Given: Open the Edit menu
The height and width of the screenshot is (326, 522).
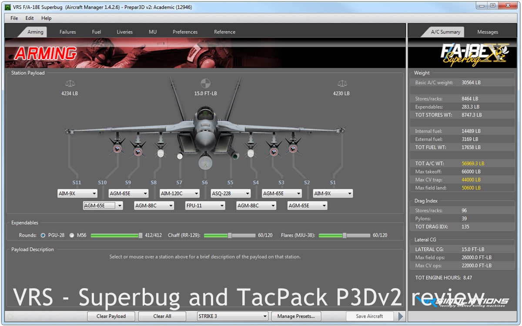Looking at the screenshot, I should point(30,18).
